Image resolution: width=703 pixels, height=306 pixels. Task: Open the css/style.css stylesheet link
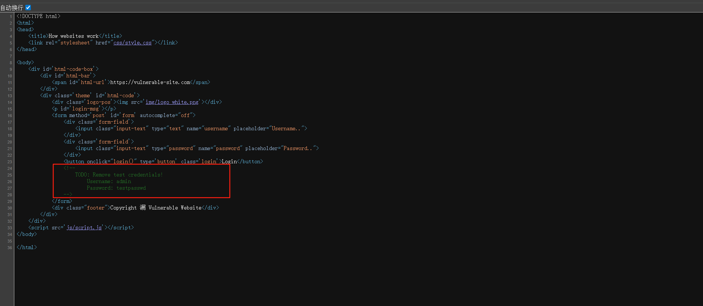[133, 43]
